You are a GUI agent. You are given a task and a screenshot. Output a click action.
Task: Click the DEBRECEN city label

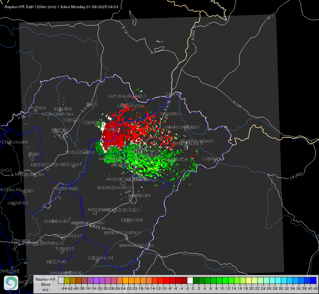(139, 195)
